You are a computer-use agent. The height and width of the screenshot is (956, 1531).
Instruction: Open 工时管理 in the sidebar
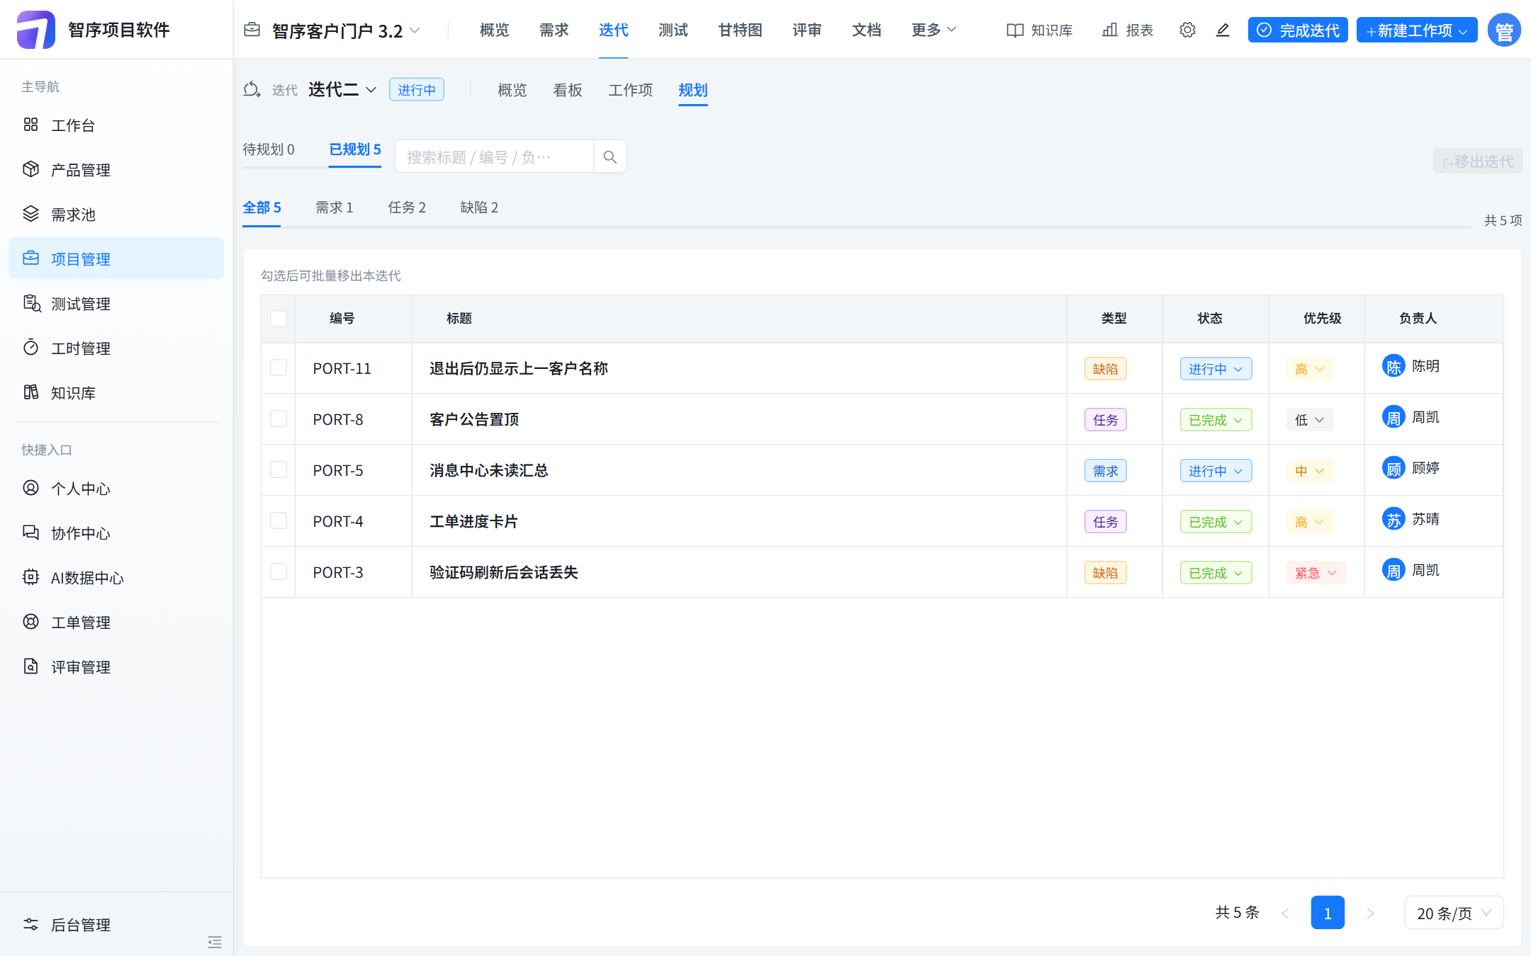click(x=116, y=348)
